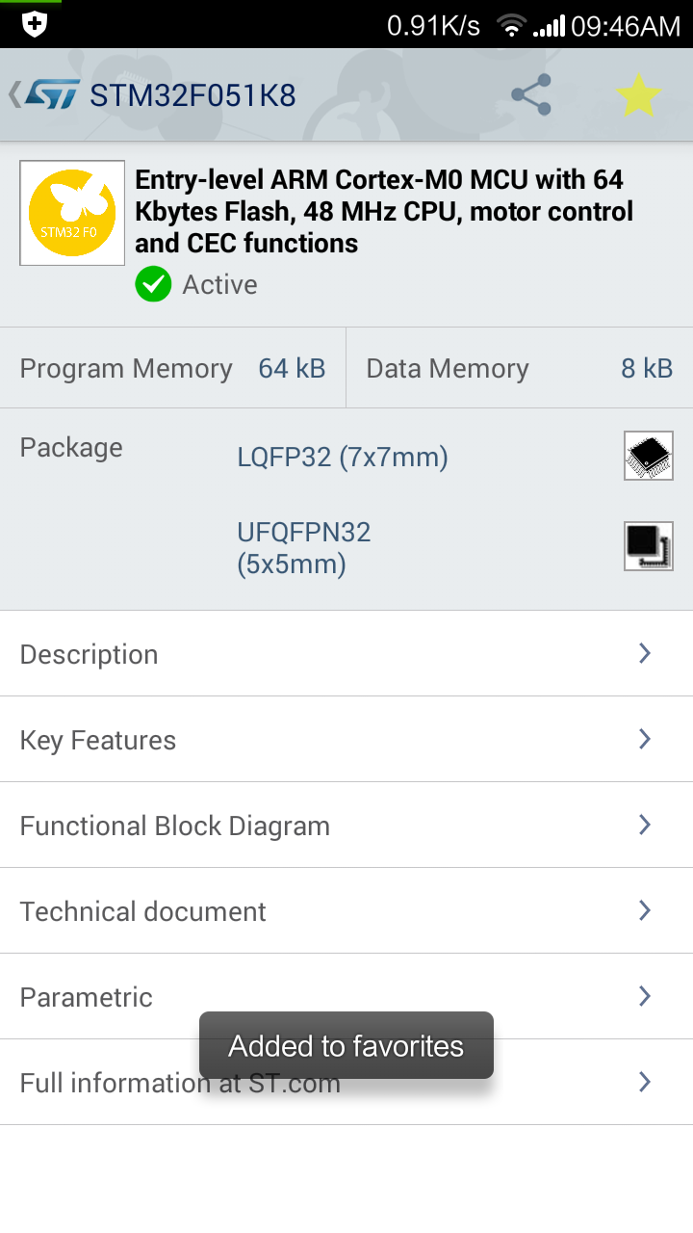
Task: Select the UFQFPN32 (5x5mm) package link
Action: [304, 548]
